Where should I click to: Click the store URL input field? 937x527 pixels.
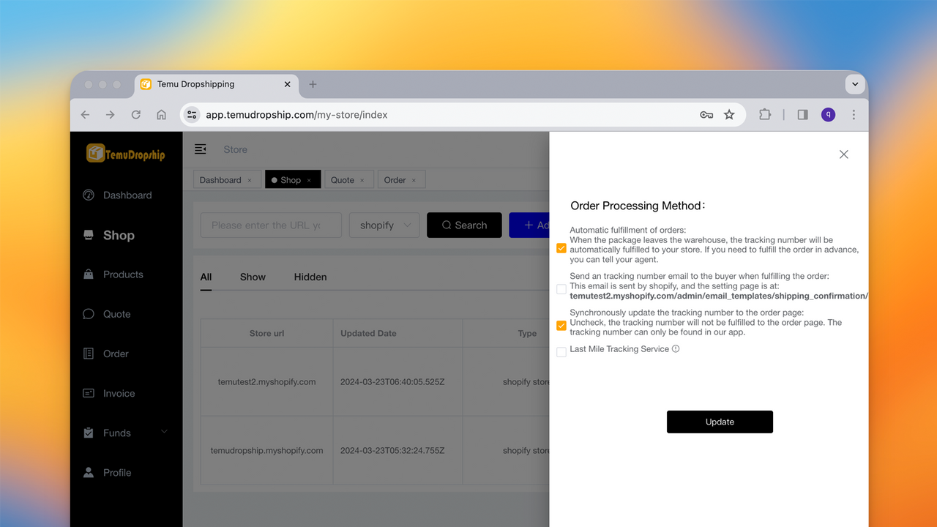pos(271,225)
